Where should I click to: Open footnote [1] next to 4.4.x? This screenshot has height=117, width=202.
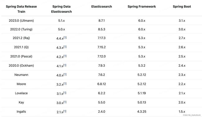pyautogui.click(x=65, y=38)
